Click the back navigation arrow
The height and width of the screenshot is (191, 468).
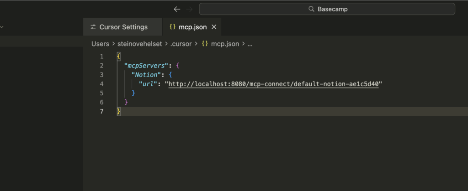pos(177,9)
